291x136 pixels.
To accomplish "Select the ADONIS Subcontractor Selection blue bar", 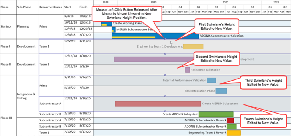I will [x=155, y=36].
